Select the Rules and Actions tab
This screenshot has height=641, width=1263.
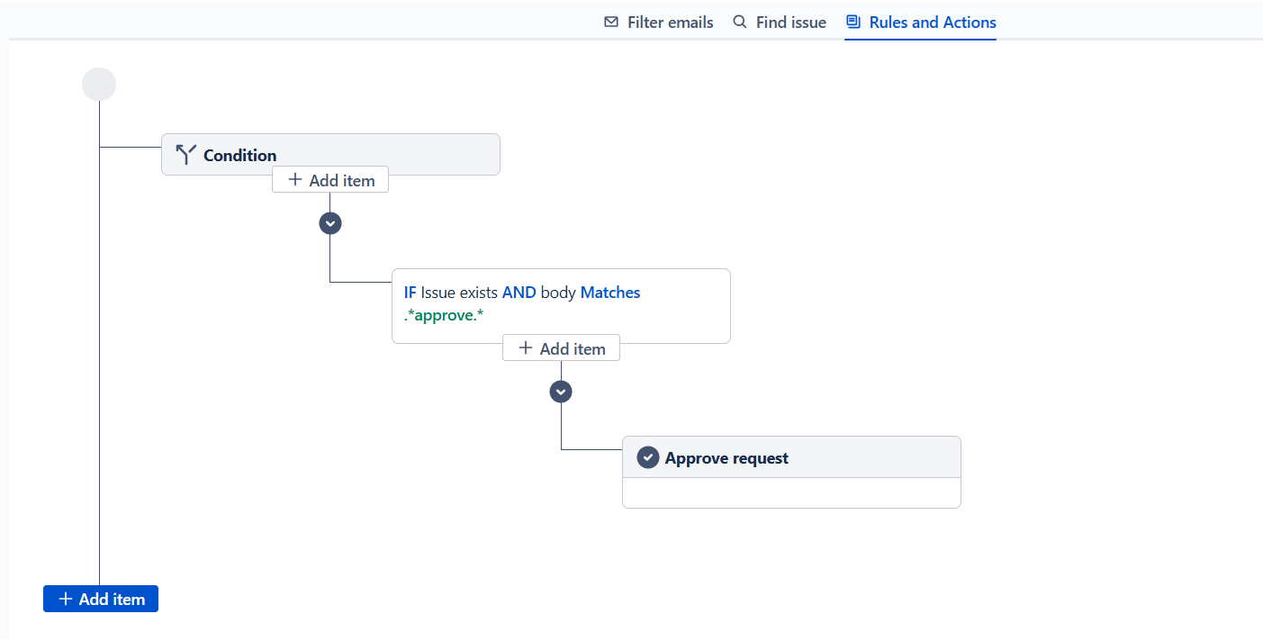932,23
